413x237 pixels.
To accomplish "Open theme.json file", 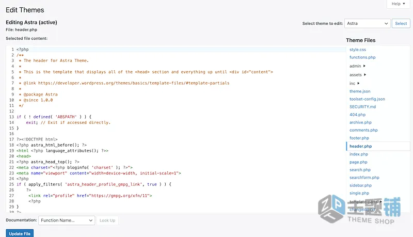I will 360,91.
